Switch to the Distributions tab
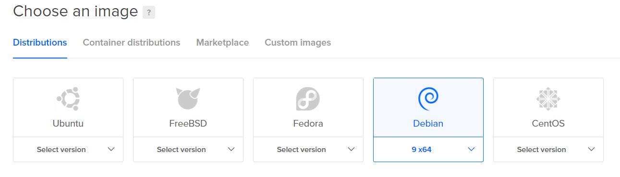Screen dimensions: 620x177 [x=40, y=42]
